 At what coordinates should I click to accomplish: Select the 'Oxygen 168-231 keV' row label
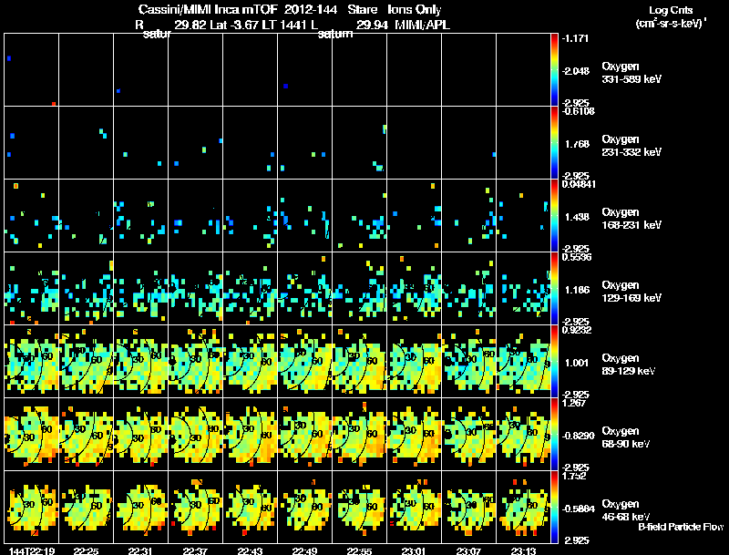[631, 219]
